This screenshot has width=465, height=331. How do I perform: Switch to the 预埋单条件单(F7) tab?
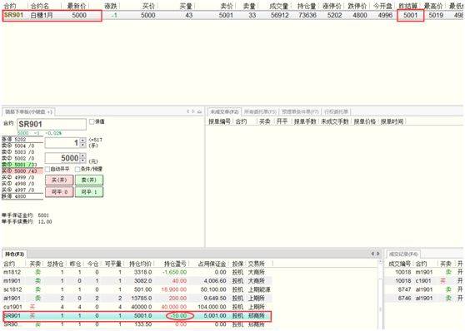pyautogui.click(x=300, y=111)
